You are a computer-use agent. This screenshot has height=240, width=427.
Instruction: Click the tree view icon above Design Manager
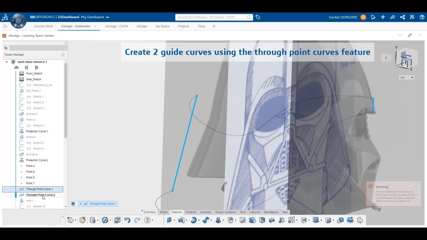6,48
